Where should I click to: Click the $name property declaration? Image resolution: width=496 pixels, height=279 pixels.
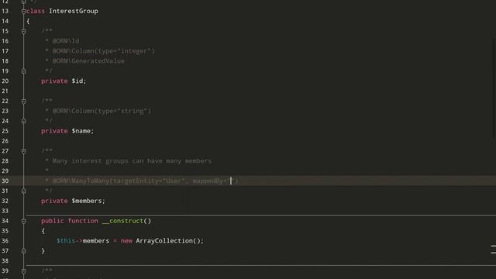point(67,131)
